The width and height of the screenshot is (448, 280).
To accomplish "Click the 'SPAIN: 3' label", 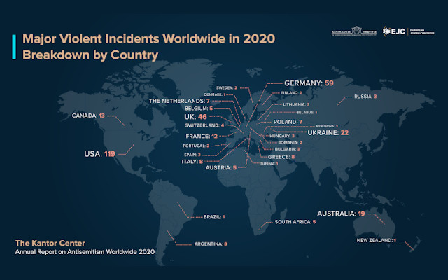I will tap(192, 155).
